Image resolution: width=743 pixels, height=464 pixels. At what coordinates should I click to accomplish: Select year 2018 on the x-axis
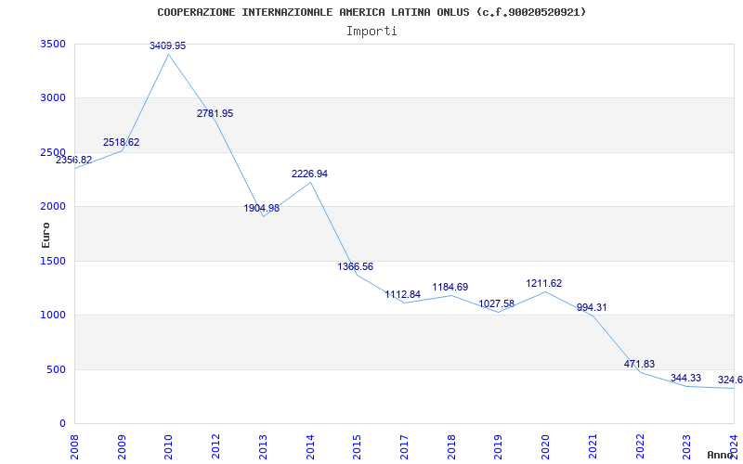[451, 446]
